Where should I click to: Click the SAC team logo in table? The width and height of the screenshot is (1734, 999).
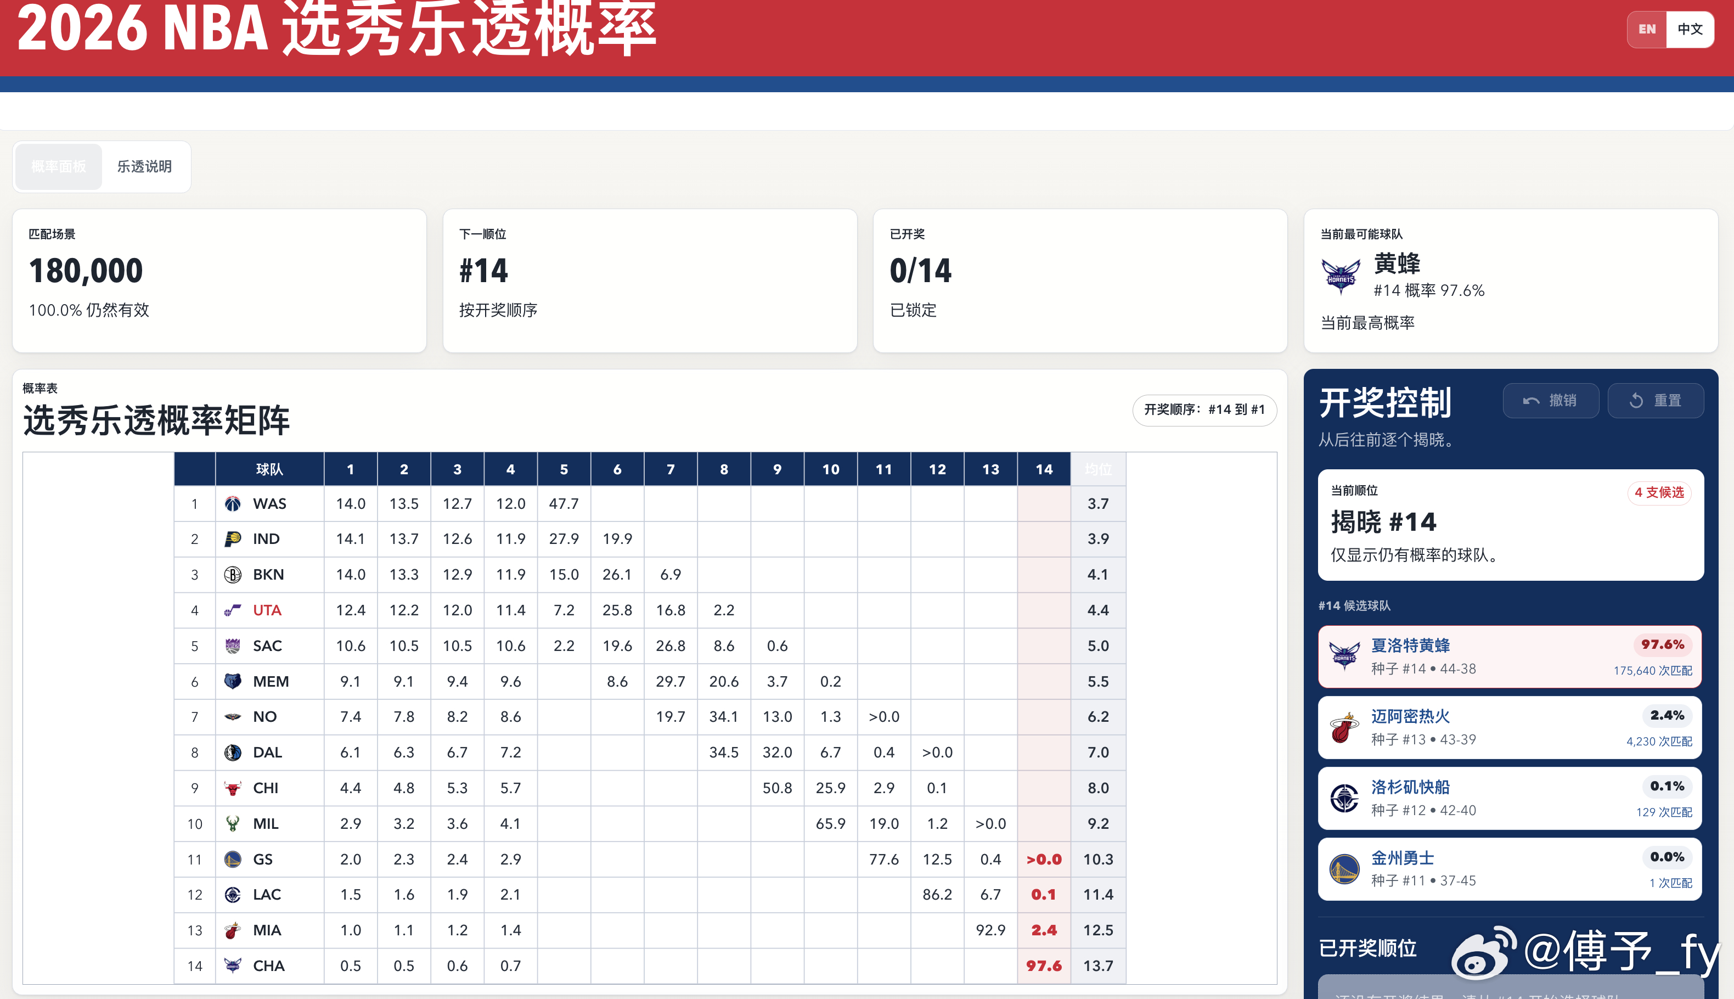tap(233, 646)
